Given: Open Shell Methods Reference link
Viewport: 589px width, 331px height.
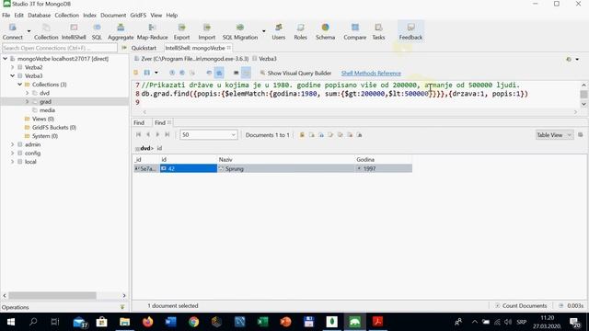Looking at the screenshot, I should [x=371, y=74].
